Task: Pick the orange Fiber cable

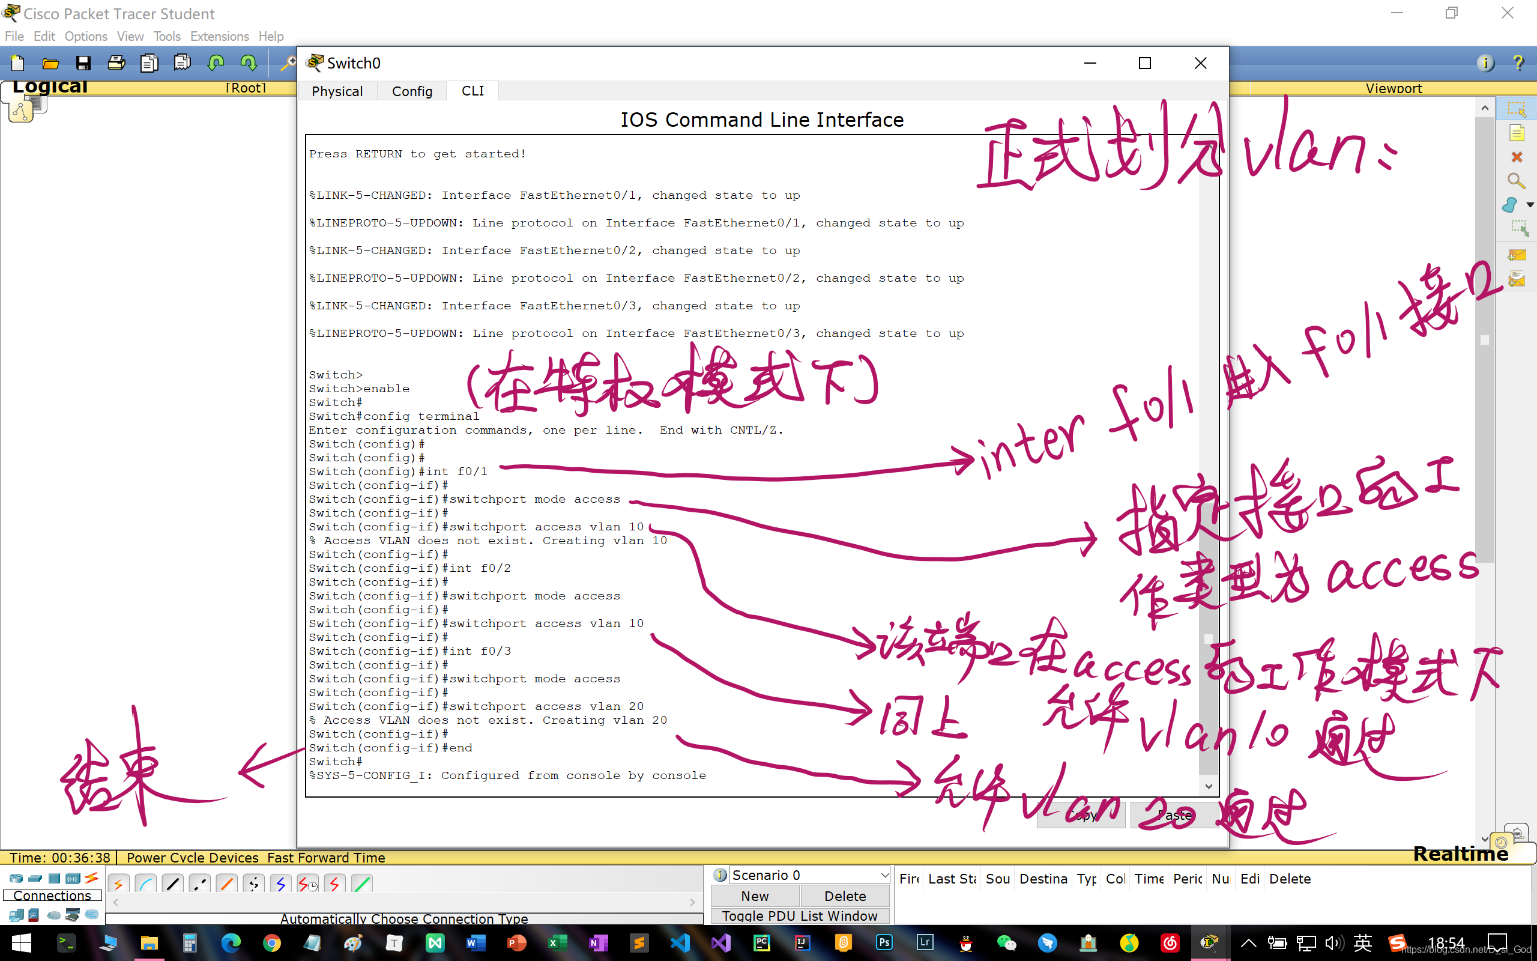Action: tap(226, 884)
